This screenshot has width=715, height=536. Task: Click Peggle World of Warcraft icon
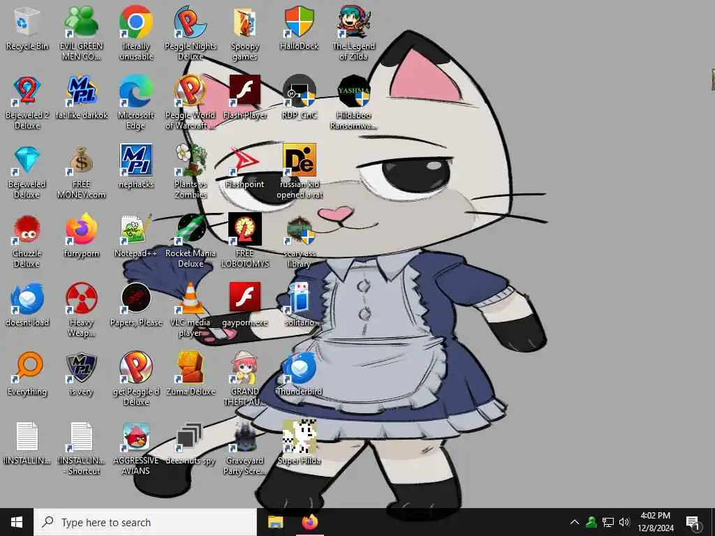191,91
